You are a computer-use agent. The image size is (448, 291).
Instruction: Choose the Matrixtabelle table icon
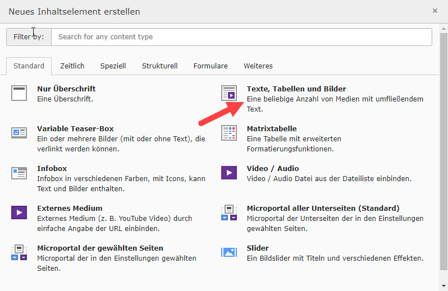click(x=228, y=133)
